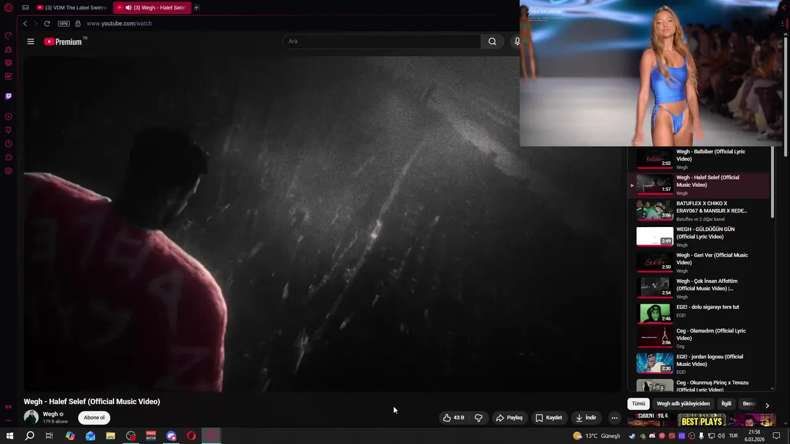This screenshot has height=444, width=790.
Task: Like the video with 43 B thumbs up
Action: pos(454,417)
